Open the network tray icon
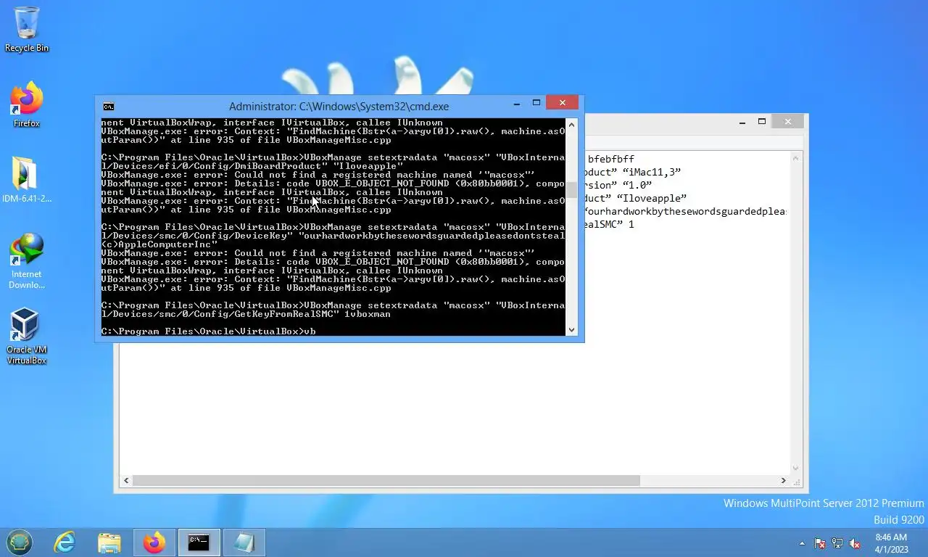 (837, 543)
